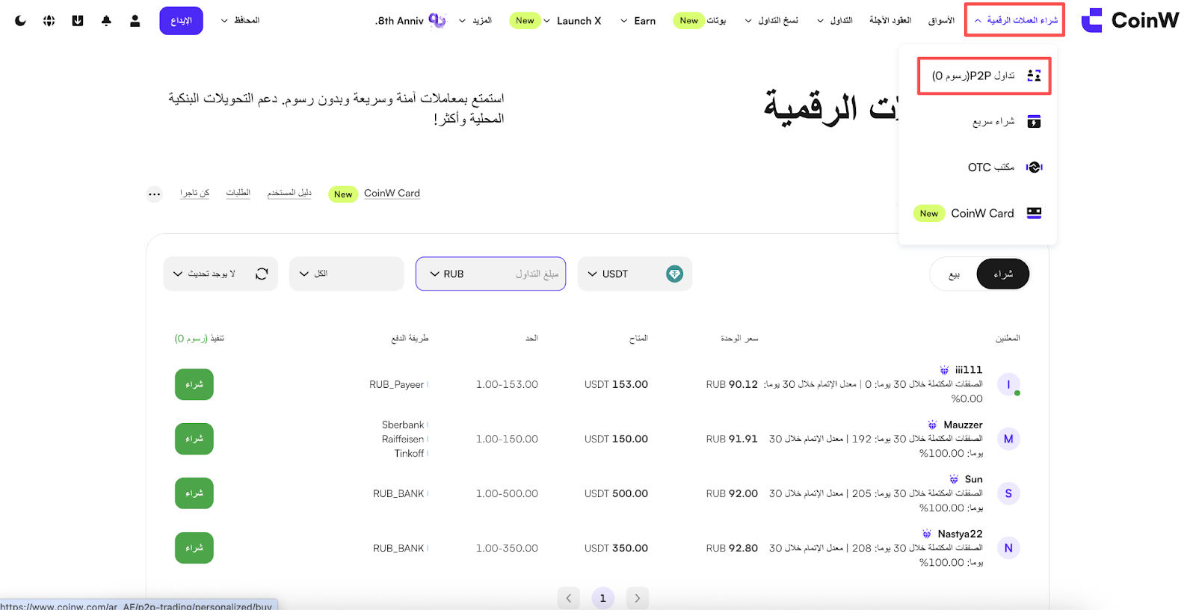Click the Deposit (الإيداع) button

click(x=181, y=21)
